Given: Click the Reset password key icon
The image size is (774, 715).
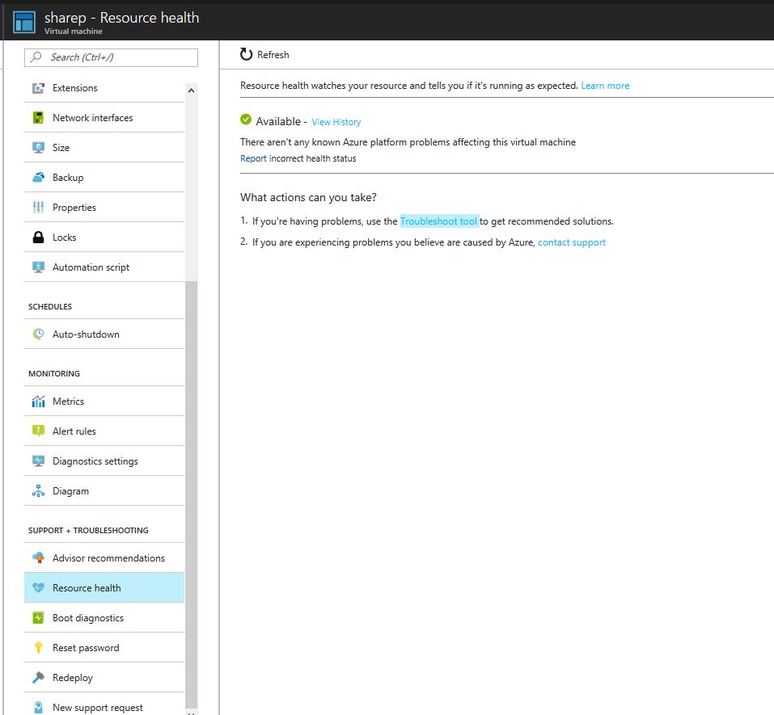Looking at the screenshot, I should click(x=38, y=648).
